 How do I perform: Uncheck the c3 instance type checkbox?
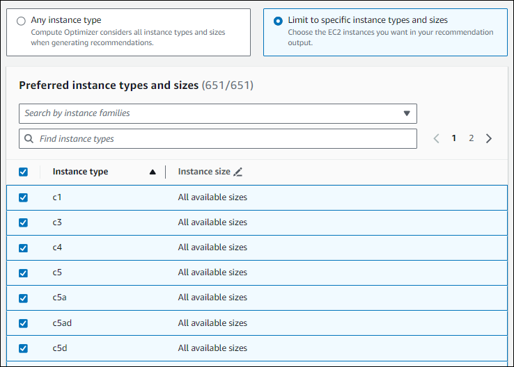[x=23, y=222]
